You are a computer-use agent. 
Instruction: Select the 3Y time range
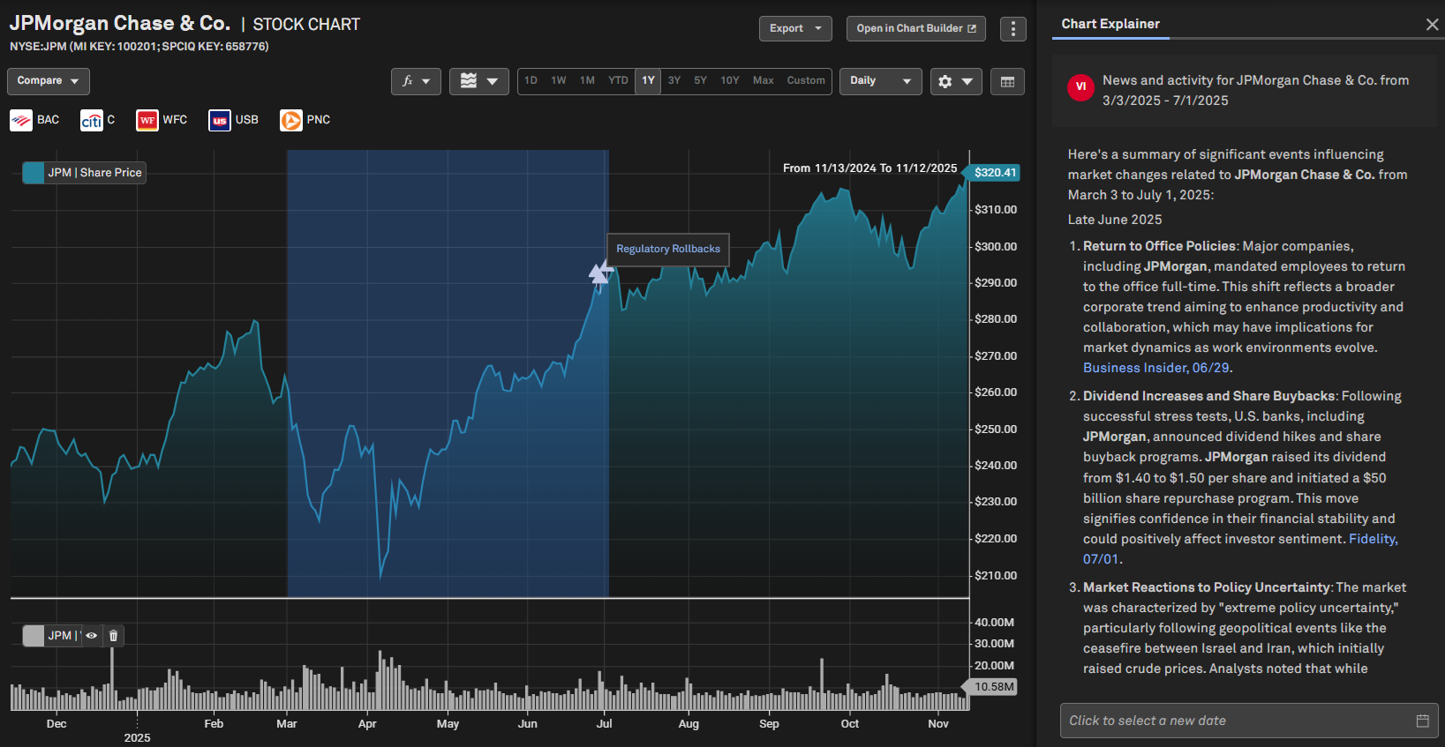[674, 81]
